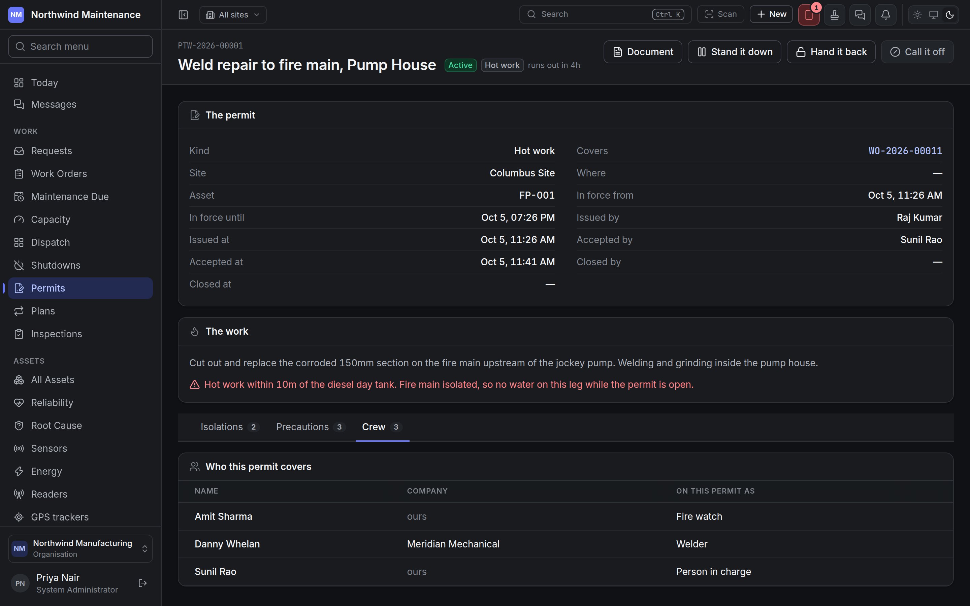
Task: Open the Northwind Manufacturing organisation switcher
Action: [80, 548]
